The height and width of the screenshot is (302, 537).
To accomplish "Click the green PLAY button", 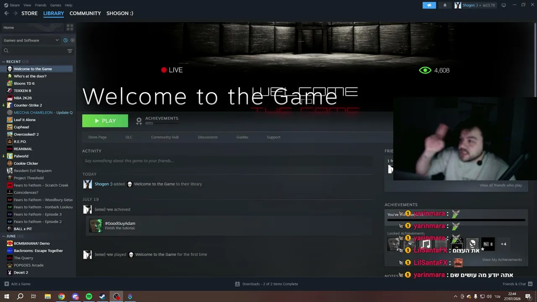I will [x=105, y=121].
